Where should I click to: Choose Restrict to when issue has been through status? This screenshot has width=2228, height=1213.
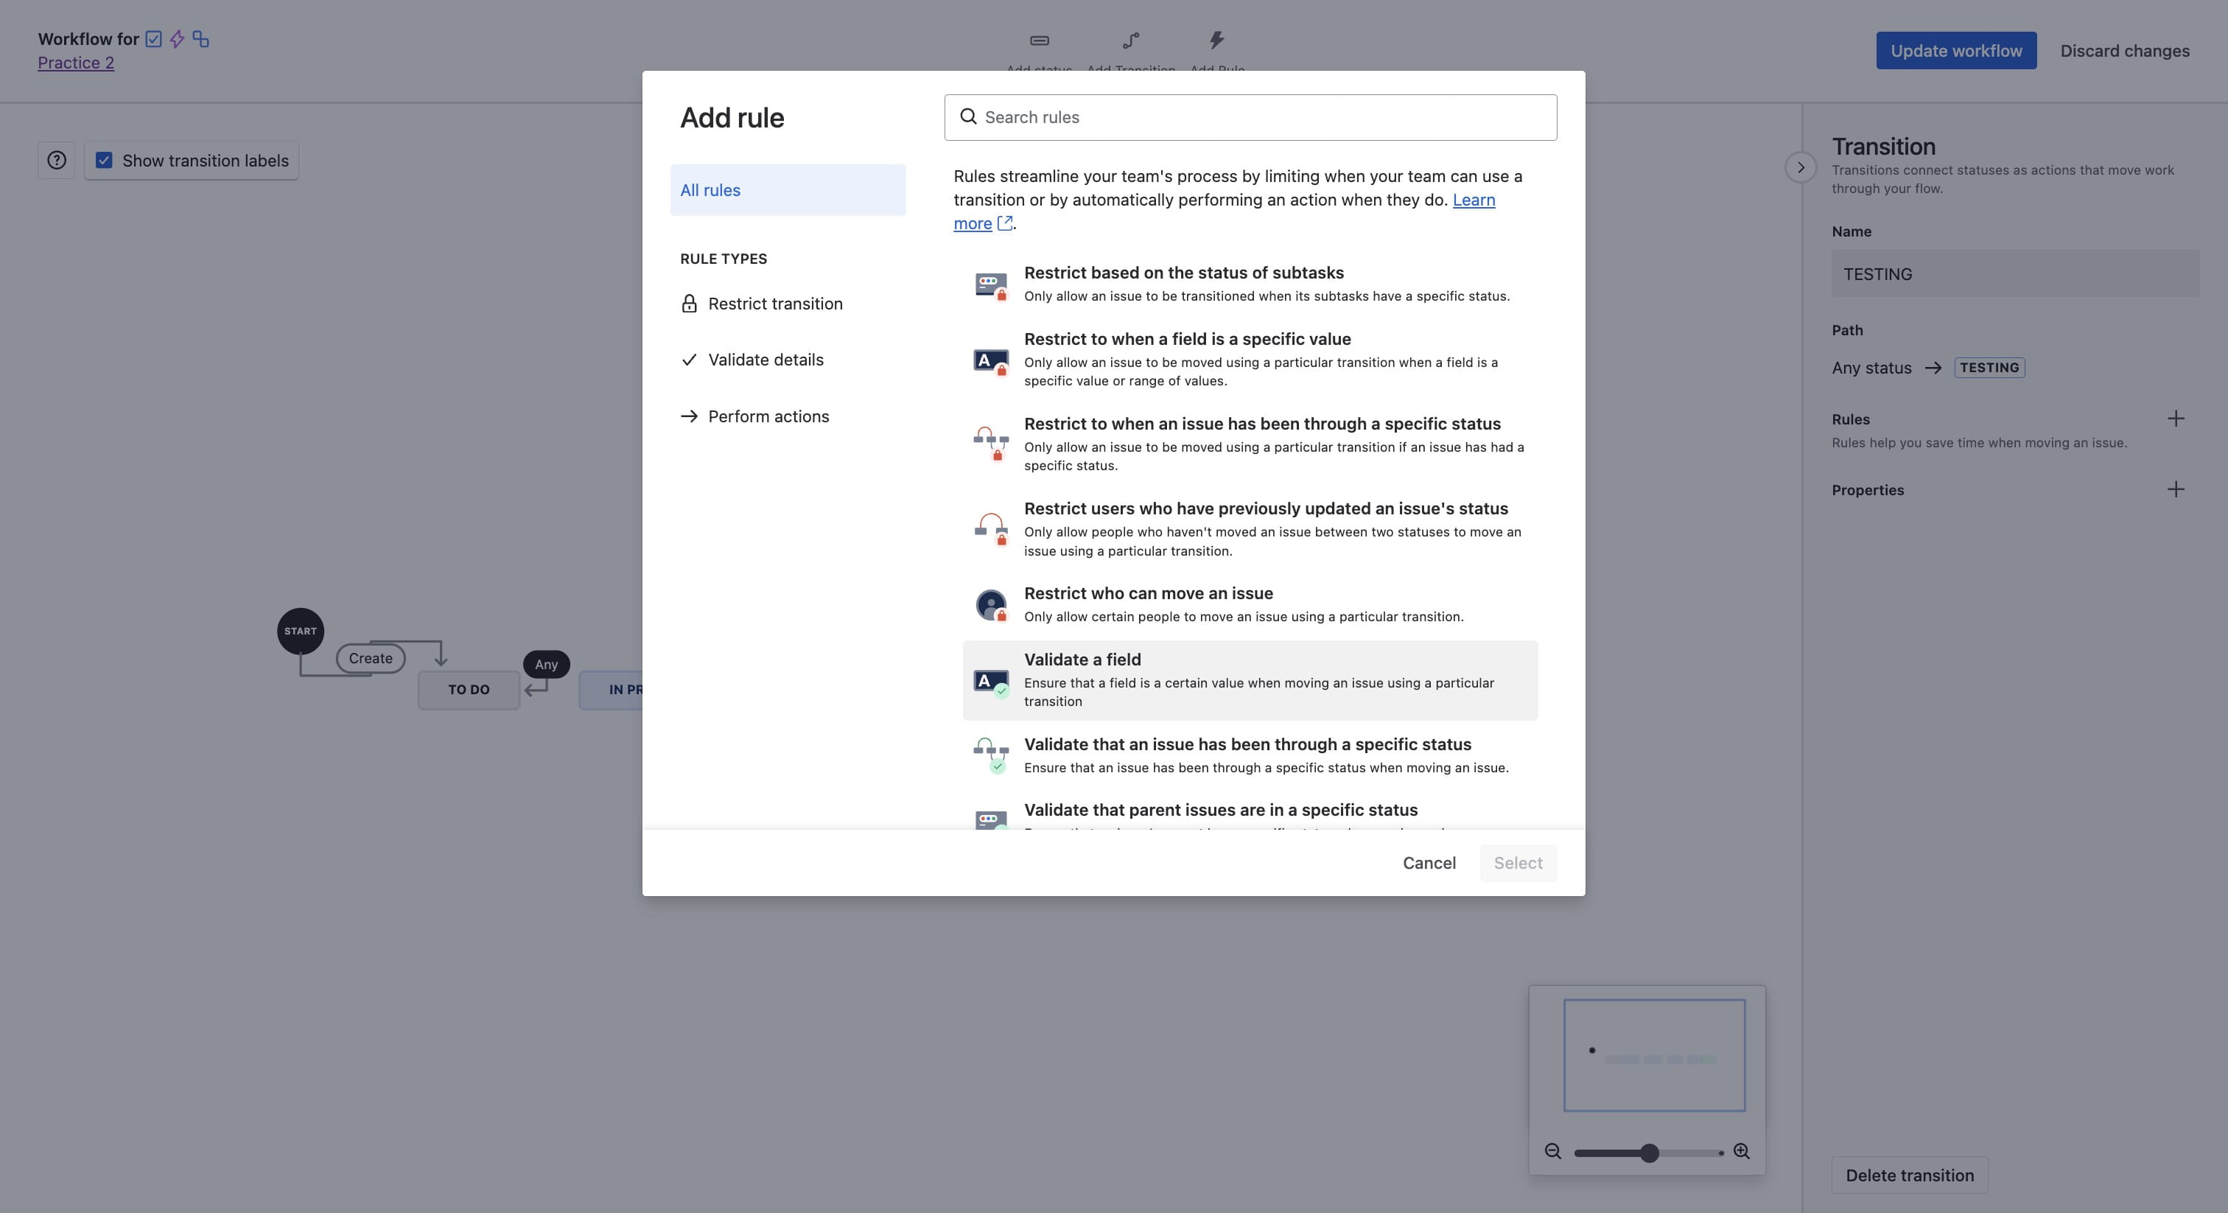[x=1250, y=444]
